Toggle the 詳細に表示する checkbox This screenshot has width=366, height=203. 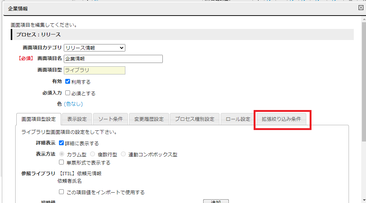[x=62, y=143]
